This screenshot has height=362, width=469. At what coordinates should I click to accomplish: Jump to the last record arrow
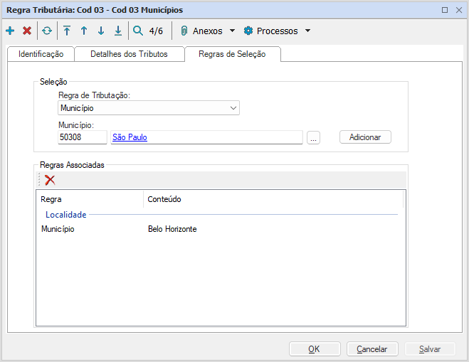tap(118, 31)
